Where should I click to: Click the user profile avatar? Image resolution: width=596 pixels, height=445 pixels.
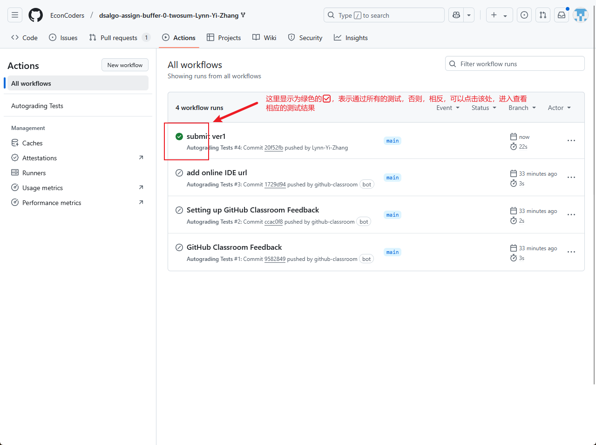click(580, 15)
